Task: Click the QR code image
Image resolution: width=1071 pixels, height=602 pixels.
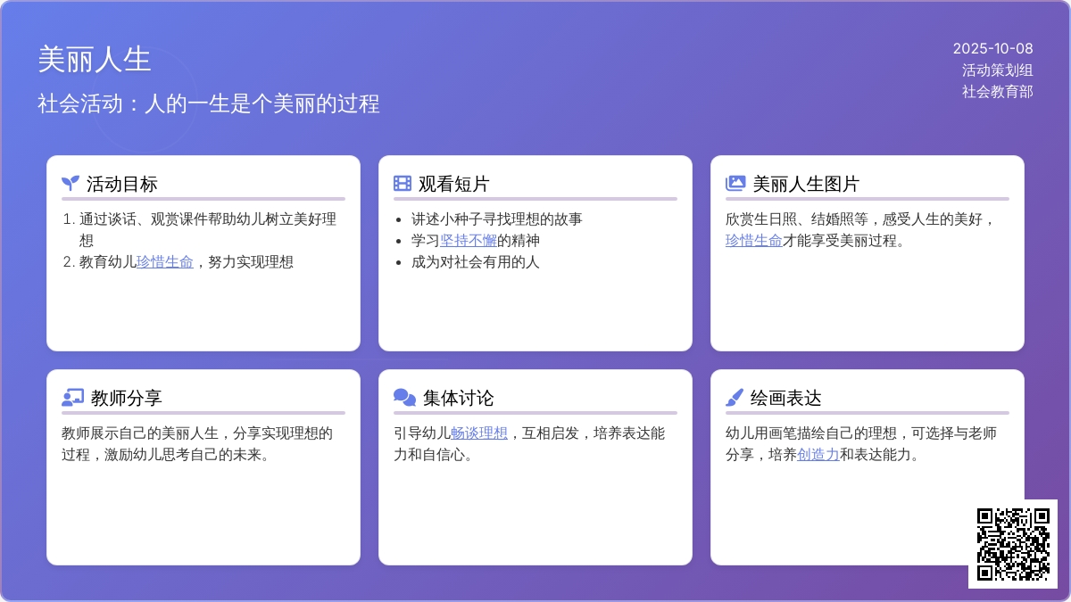Action: [x=1013, y=544]
